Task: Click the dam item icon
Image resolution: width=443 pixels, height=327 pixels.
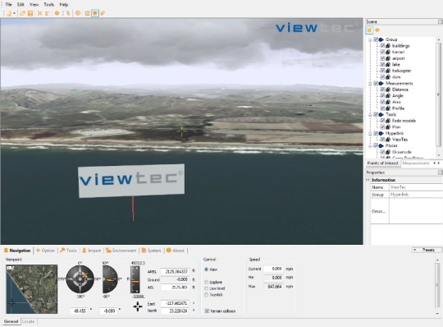Action: point(388,77)
